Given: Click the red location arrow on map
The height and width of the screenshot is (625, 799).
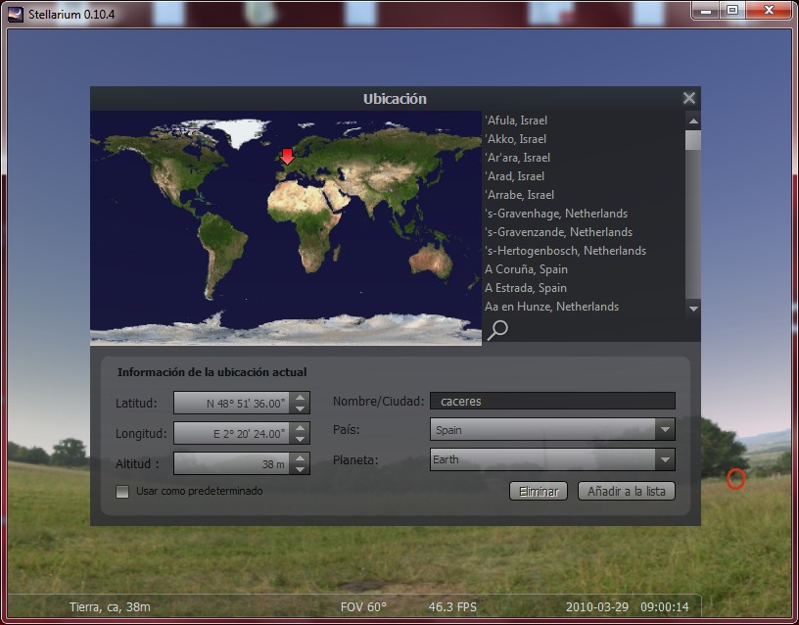Looking at the screenshot, I should pos(288,157).
